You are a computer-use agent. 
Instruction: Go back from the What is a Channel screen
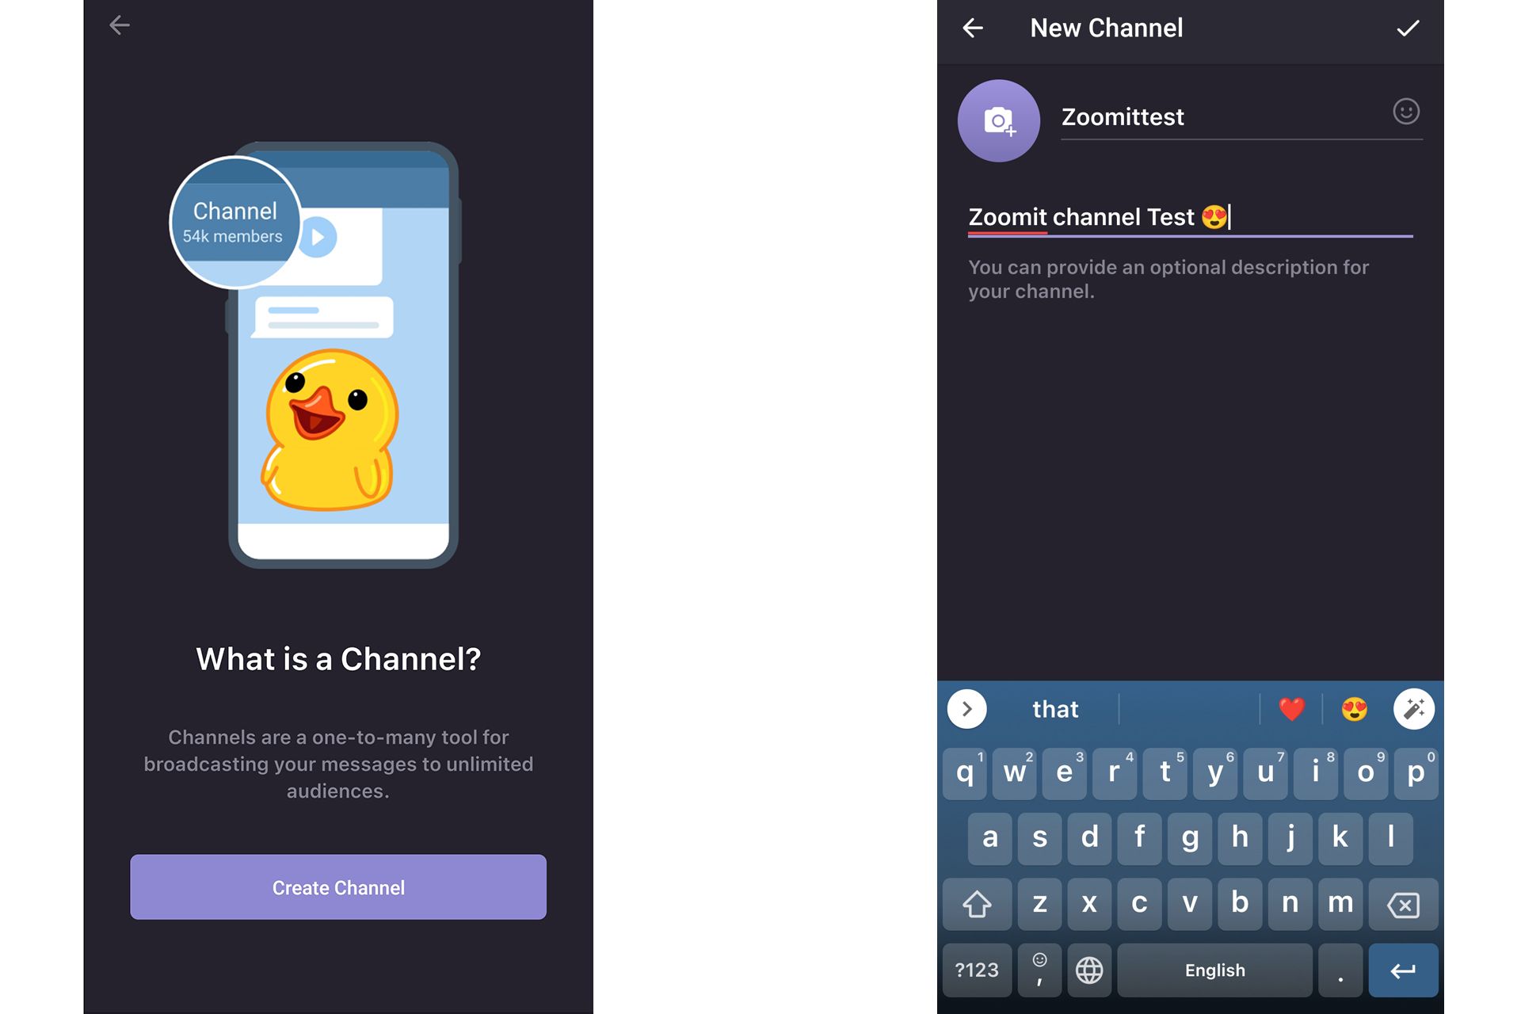click(x=120, y=25)
